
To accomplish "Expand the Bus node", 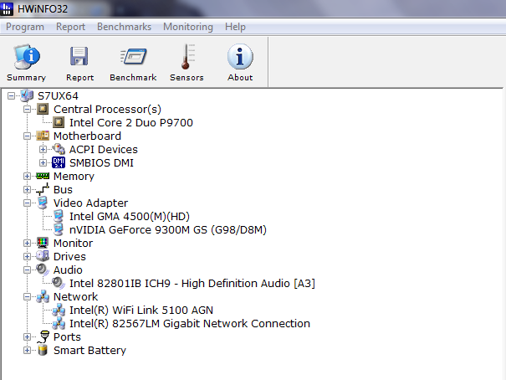I will click(x=27, y=189).
